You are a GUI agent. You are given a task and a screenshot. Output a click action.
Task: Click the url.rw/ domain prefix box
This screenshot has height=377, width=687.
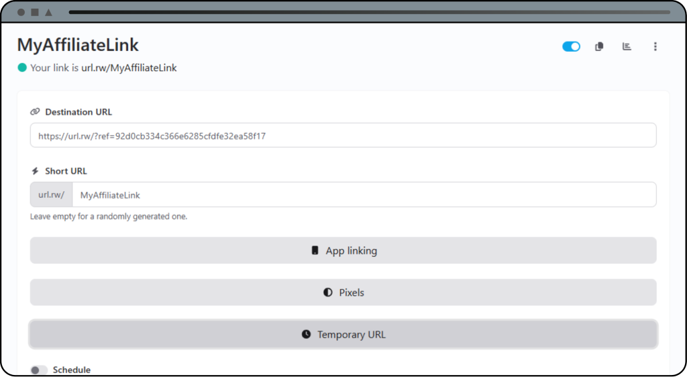(x=51, y=195)
